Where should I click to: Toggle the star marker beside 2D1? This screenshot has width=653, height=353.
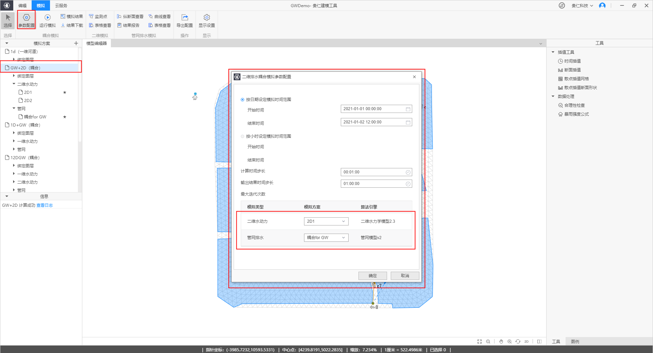[x=65, y=93]
